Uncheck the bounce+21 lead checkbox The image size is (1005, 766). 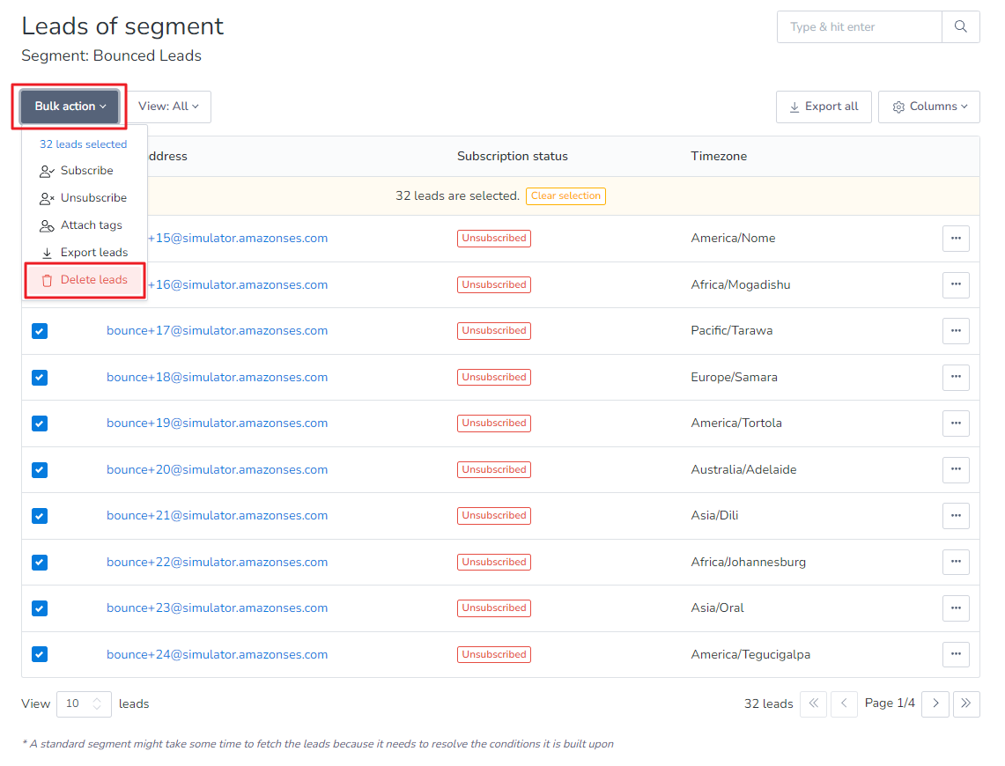(x=40, y=516)
